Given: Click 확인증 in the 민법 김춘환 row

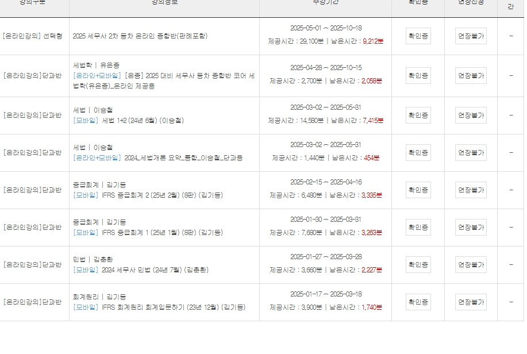Looking at the screenshot, I should [418, 264].
